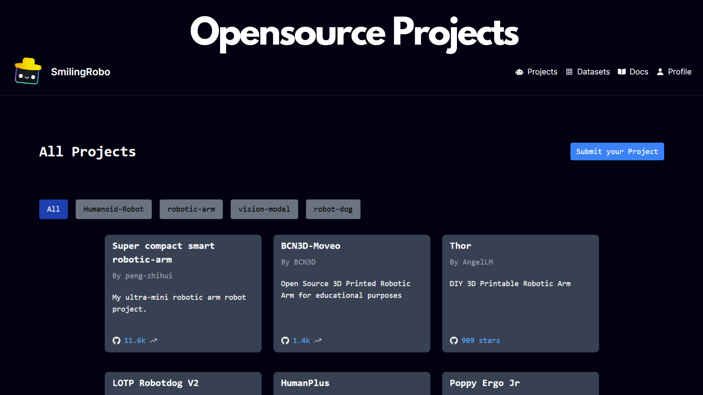Open the Docs nav link
703x395 pixels.
(639, 72)
